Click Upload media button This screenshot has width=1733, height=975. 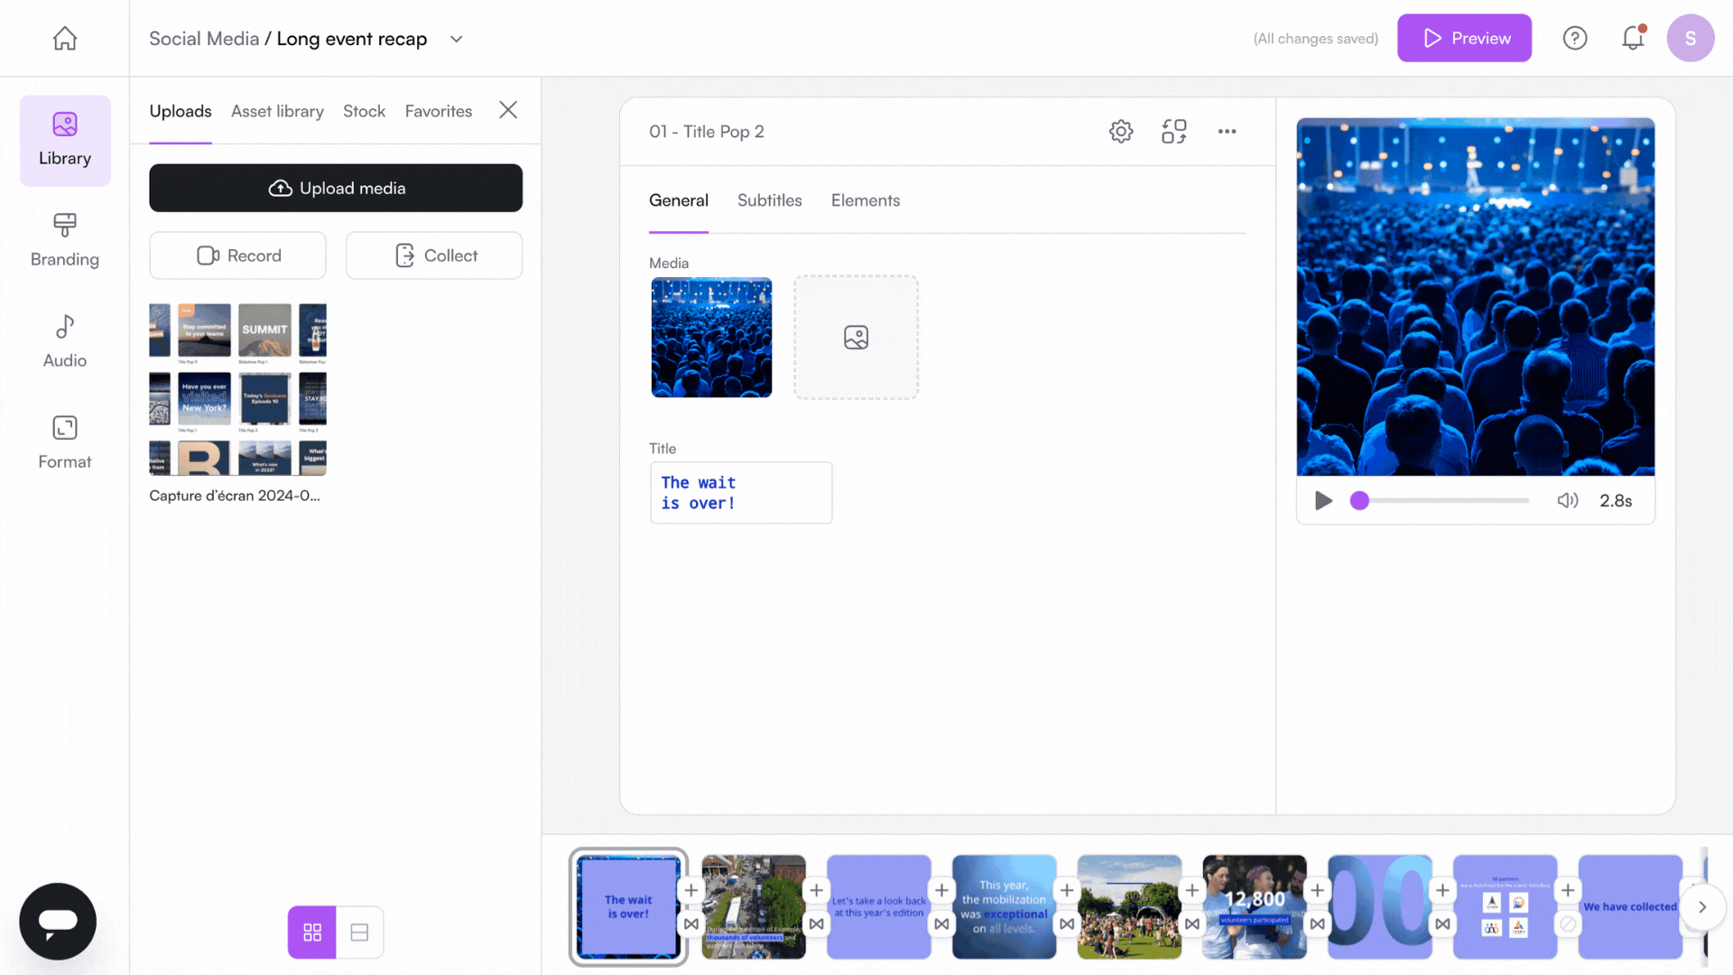pos(336,188)
